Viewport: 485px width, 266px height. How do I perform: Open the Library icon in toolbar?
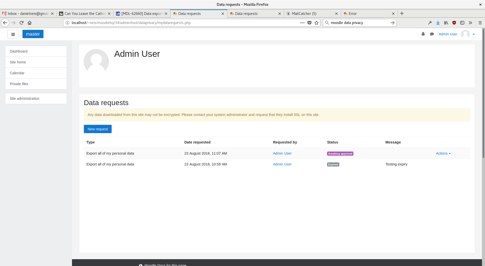click(446, 23)
